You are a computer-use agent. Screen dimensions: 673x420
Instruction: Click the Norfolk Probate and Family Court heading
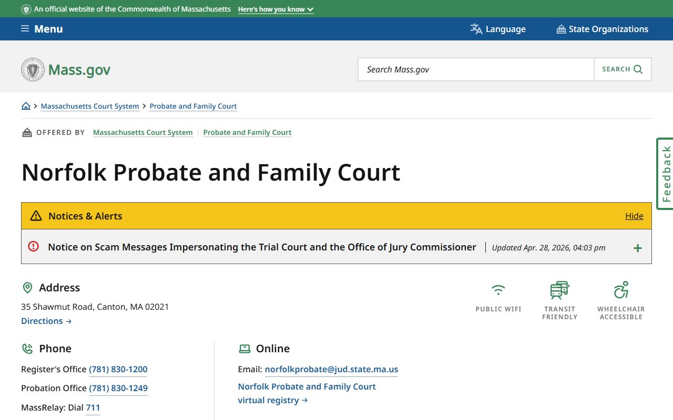[x=211, y=172]
